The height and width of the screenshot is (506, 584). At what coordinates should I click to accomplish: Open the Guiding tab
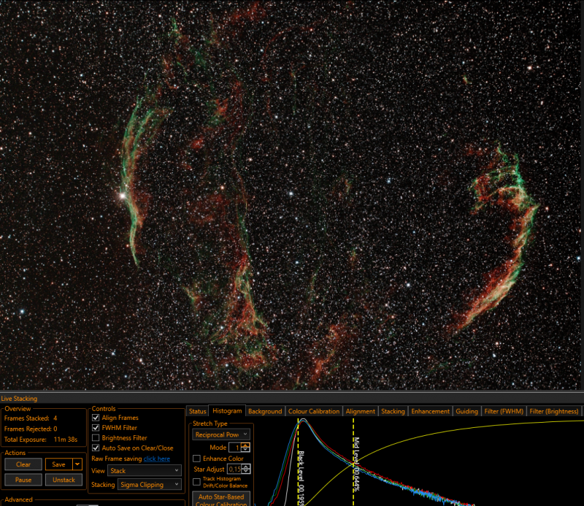click(x=466, y=411)
